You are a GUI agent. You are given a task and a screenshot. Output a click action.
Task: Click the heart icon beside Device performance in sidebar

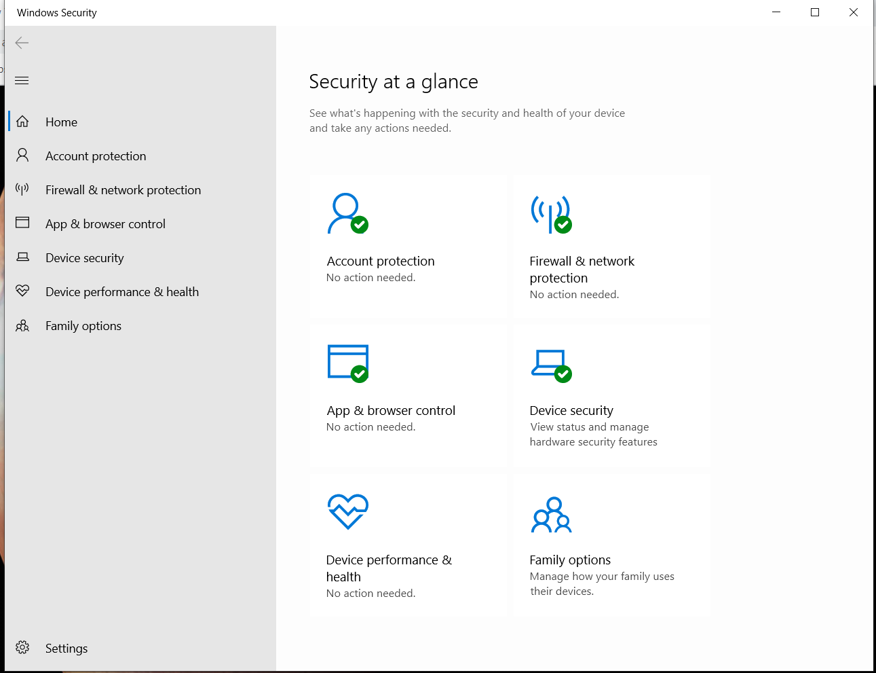22,291
